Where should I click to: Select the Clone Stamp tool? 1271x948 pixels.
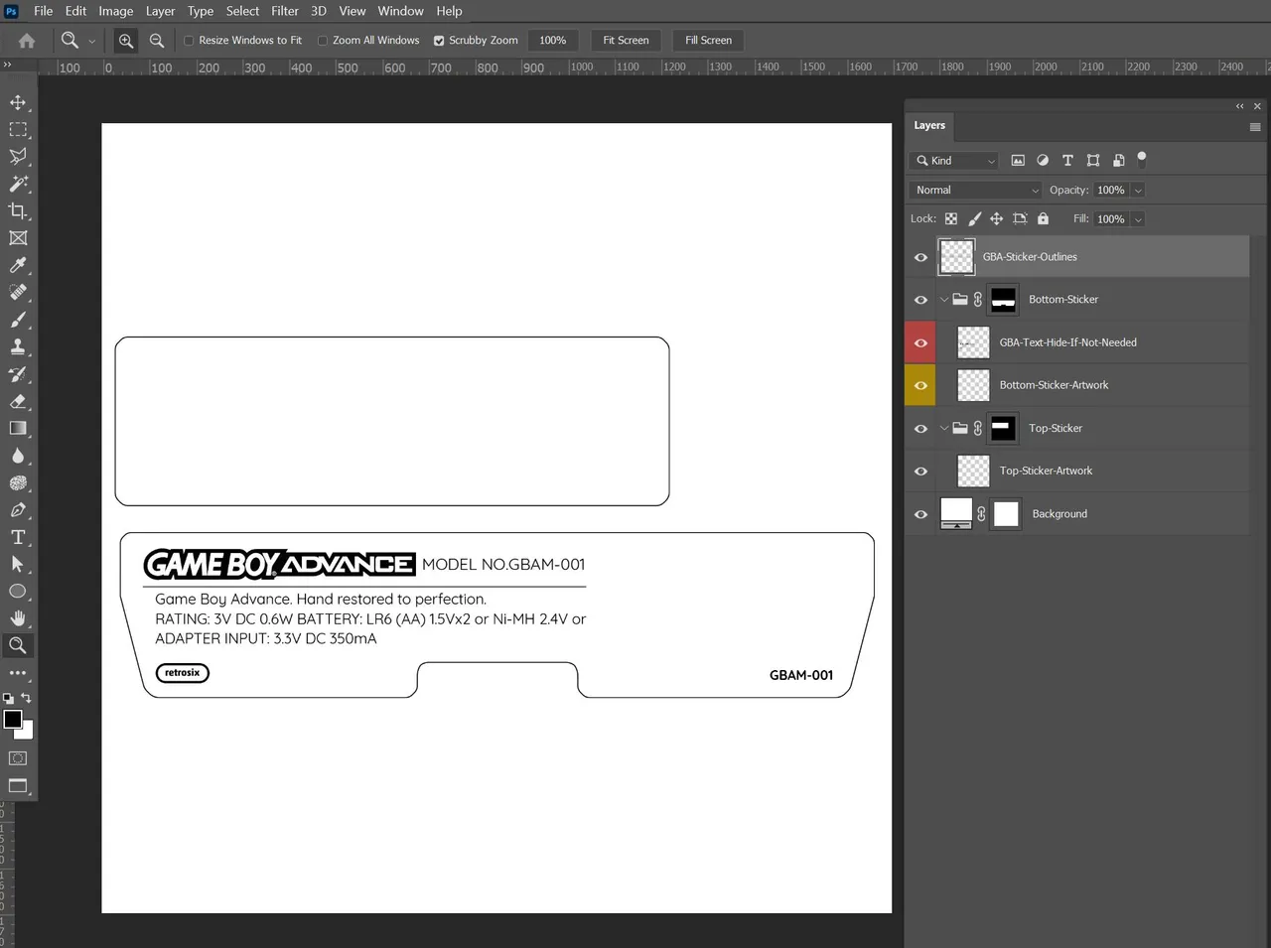pyautogui.click(x=18, y=346)
